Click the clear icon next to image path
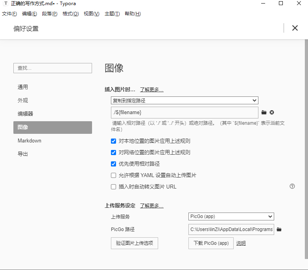 (x=272, y=113)
